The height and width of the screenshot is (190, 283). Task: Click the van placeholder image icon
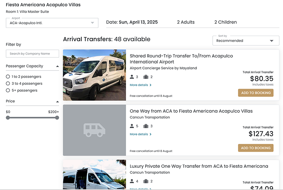94,130
